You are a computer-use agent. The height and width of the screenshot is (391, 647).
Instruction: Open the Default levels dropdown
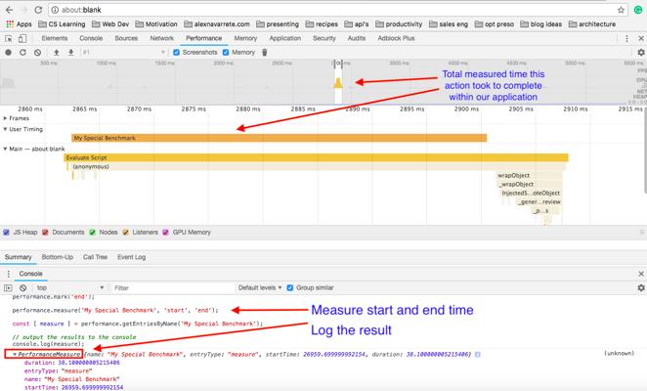point(260,288)
